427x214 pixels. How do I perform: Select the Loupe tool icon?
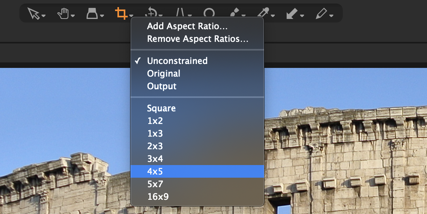[92, 13]
